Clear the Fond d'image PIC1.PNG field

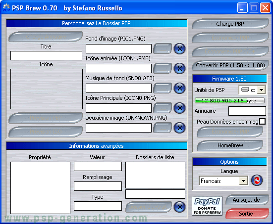coord(179,48)
